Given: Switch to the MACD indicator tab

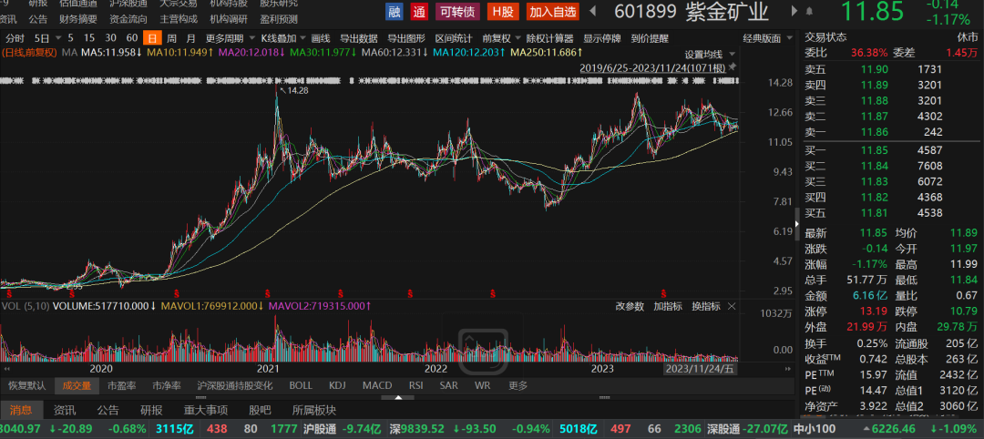Looking at the screenshot, I should point(376,385).
